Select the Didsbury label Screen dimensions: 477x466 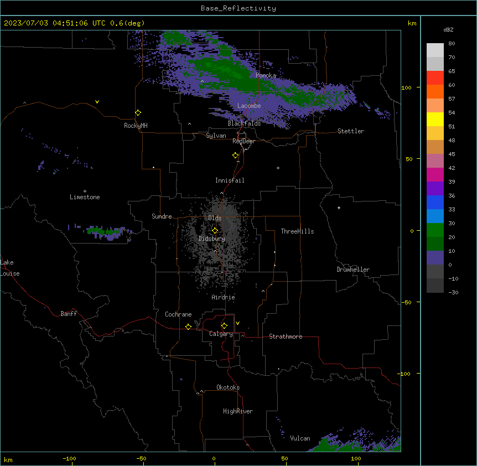point(212,239)
